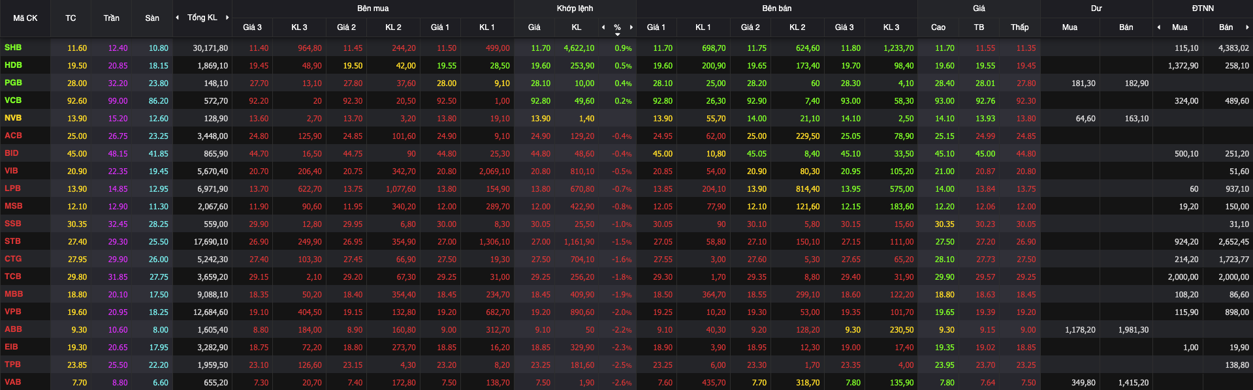The image size is (1253, 390).
Task: View the EIB ticker symbol
Action: [x=12, y=347]
